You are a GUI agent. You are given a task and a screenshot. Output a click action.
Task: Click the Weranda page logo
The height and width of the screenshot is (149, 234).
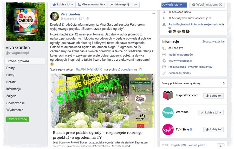coord(168,112)
